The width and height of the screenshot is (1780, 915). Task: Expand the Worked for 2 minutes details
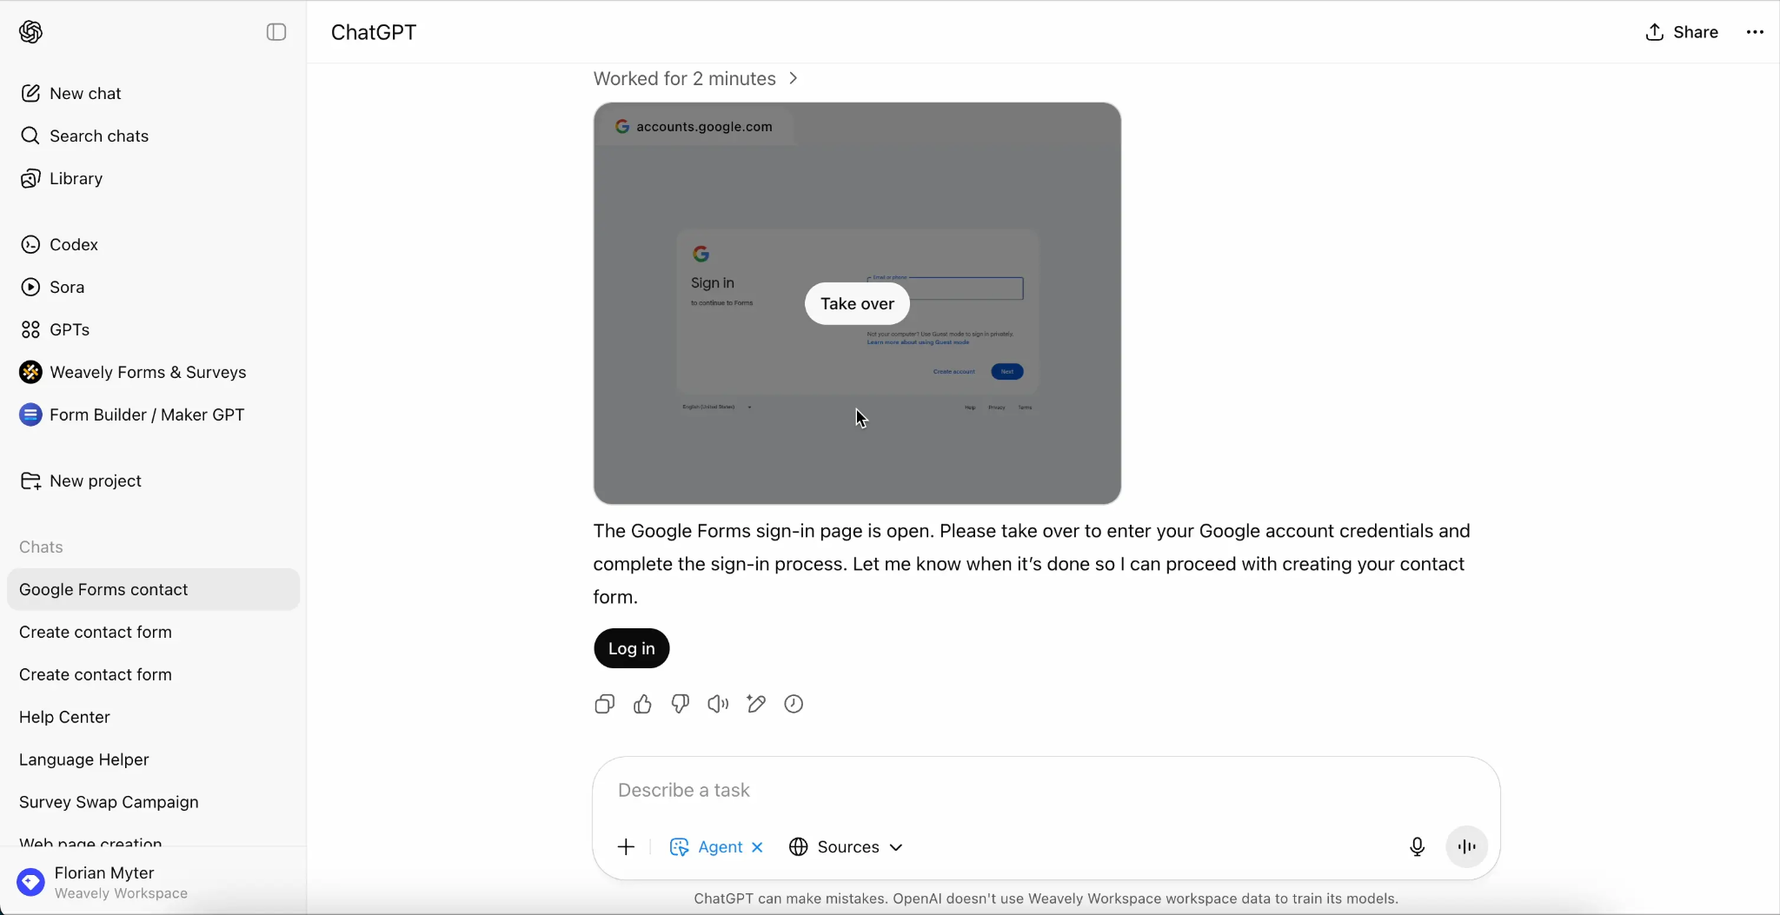695,78
